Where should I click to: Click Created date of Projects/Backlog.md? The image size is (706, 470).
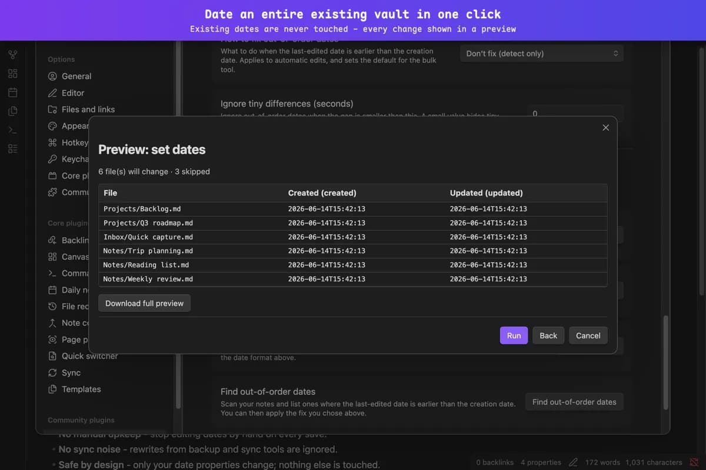point(327,209)
